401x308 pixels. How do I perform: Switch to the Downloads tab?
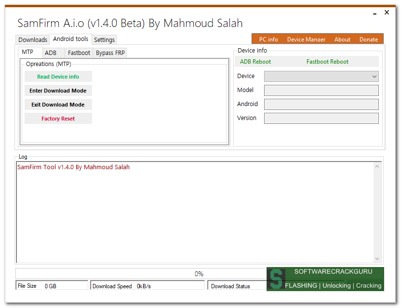coord(32,40)
